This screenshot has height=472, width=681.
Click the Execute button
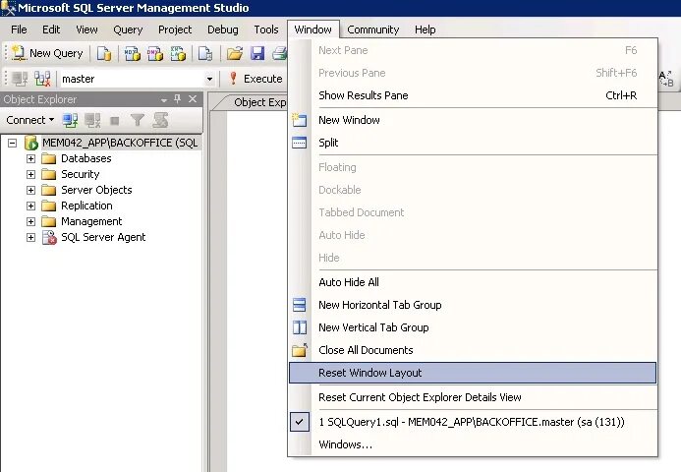(x=256, y=79)
